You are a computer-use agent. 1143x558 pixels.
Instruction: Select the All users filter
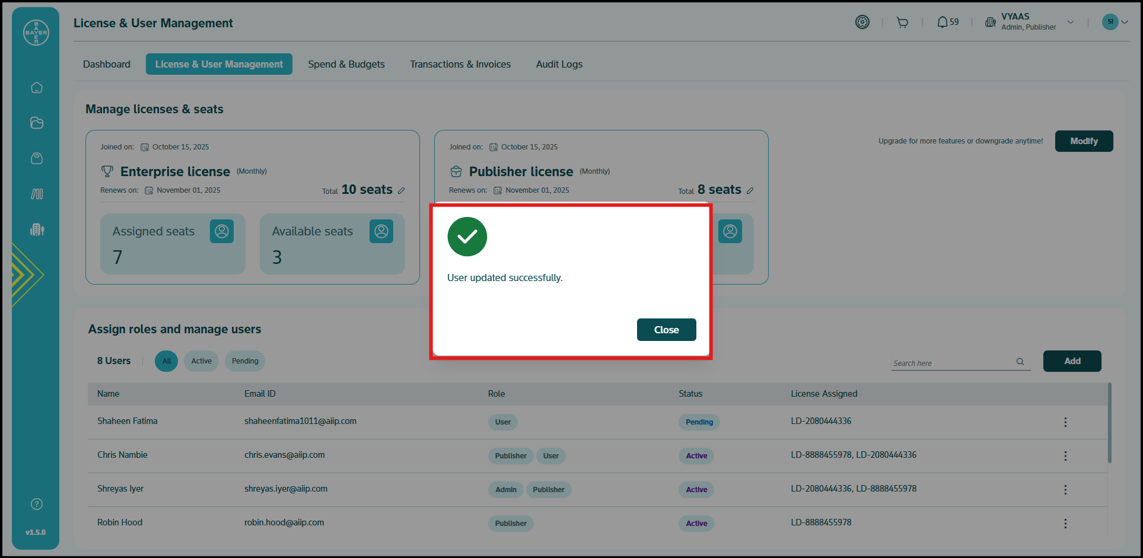click(167, 361)
